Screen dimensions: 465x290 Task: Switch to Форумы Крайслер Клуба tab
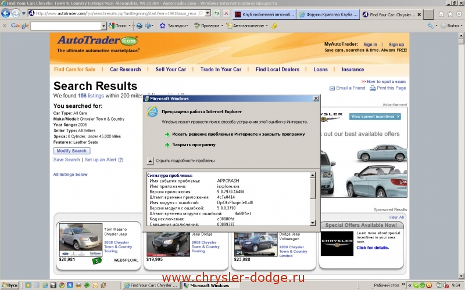[328, 14]
